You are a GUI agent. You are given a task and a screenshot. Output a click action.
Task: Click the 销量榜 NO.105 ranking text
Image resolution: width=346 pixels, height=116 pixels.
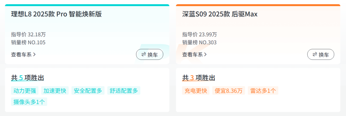pos(28,42)
